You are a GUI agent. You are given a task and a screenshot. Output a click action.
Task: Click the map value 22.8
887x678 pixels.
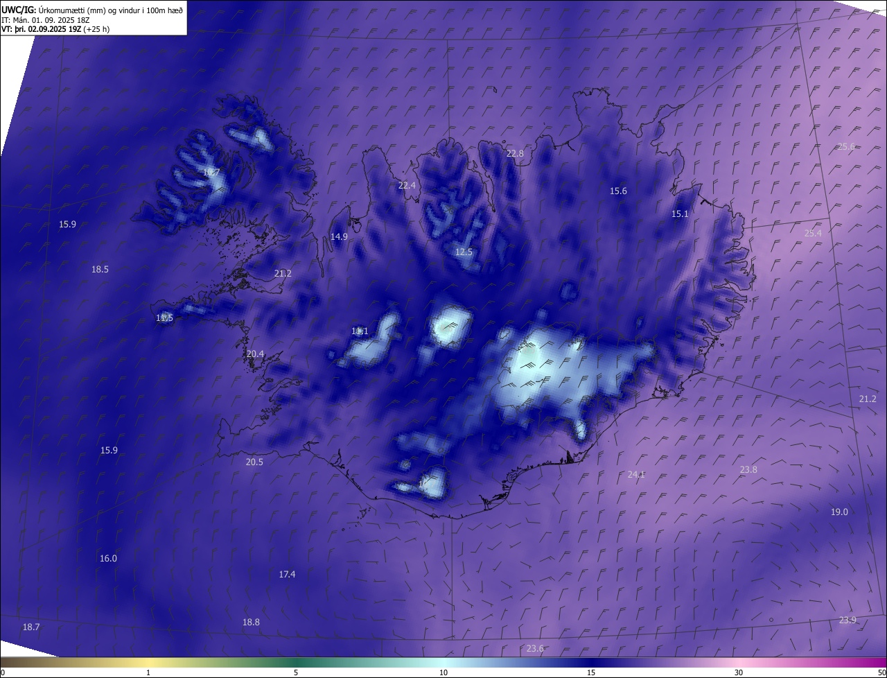tap(515, 153)
